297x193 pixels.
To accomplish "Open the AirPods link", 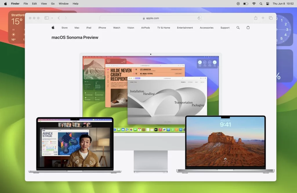I will pos(146,28).
